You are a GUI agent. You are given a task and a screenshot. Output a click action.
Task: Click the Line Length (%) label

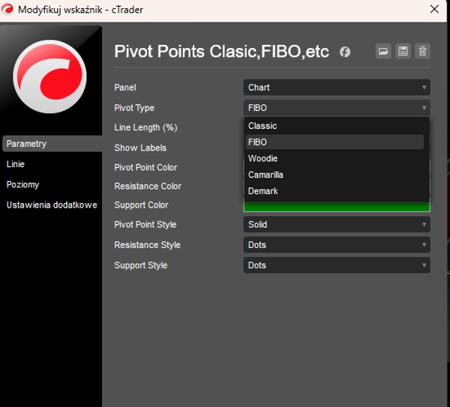[145, 127]
